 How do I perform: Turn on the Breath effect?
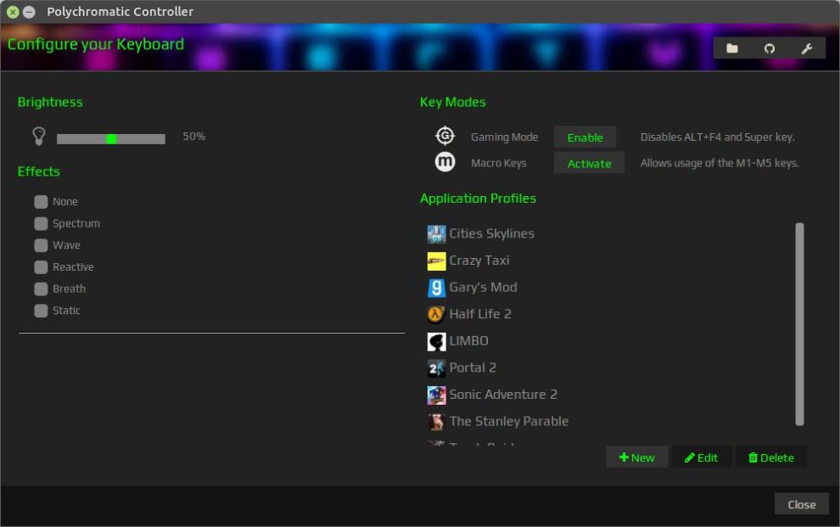41,289
